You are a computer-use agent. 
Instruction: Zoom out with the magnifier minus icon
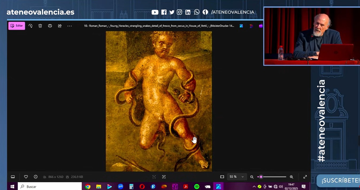252,177
